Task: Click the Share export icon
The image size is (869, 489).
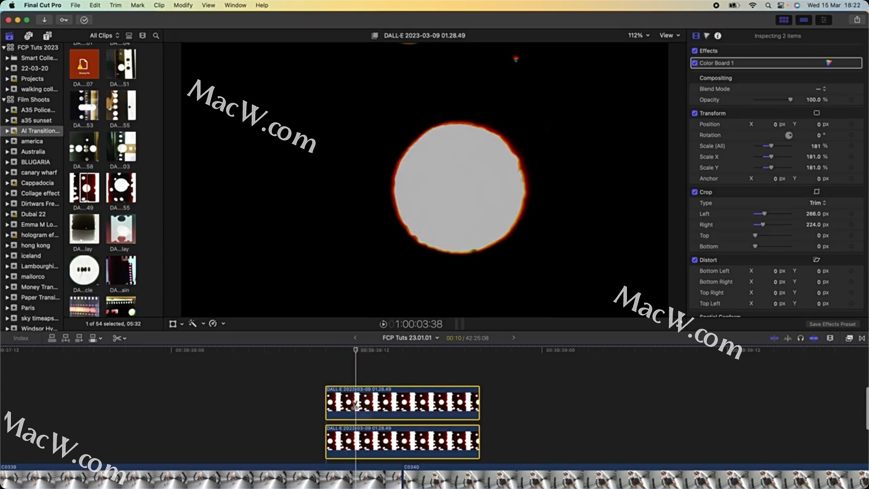Action: point(857,20)
